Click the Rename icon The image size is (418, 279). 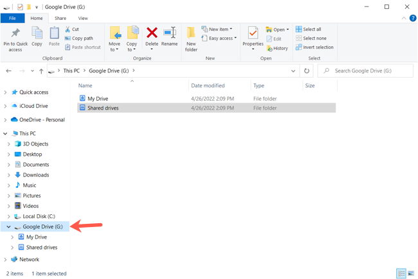170,33
